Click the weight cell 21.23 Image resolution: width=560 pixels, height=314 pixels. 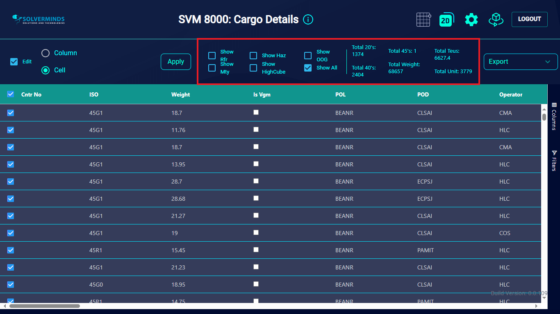click(178, 267)
